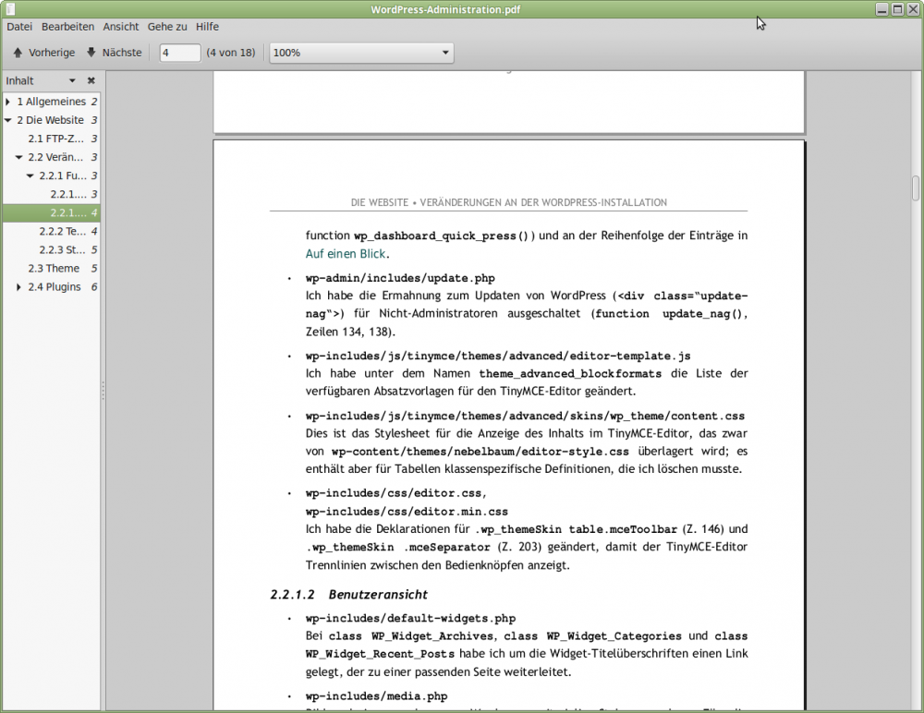Click the '(4 von 18)' page count label
Image resolution: width=924 pixels, height=713 pixels.
230,53
